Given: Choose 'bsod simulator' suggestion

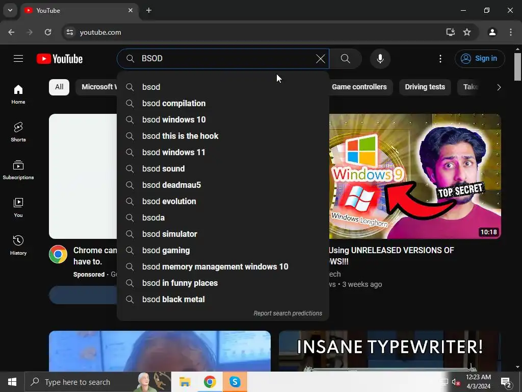Looking at the screenshot, I should coord(223,234).
